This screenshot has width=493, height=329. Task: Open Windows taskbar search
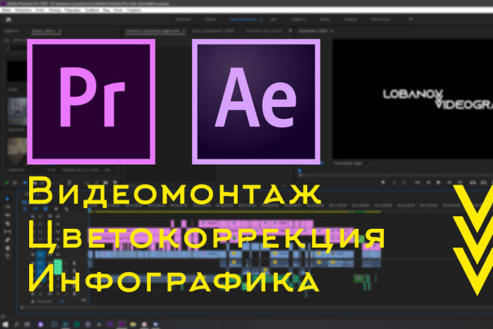(x=16, y=324)
